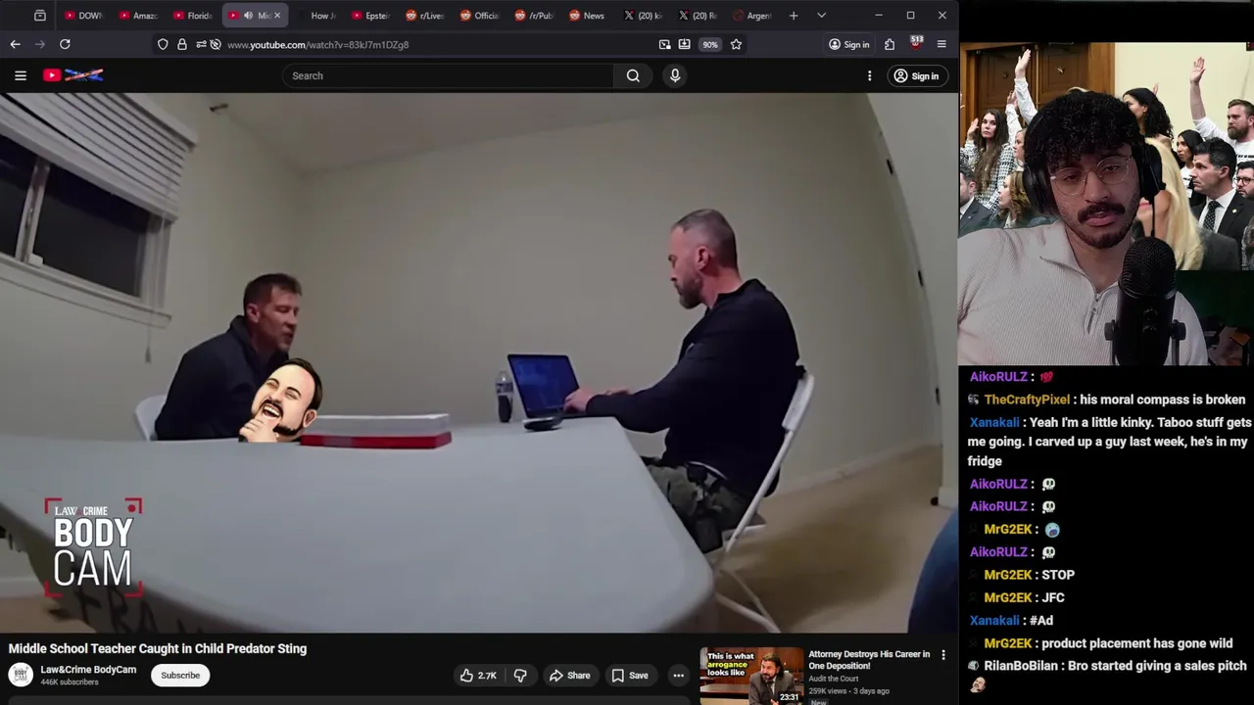This screenshot has width=1254, height=705.
Task: Go back in the browser
Action: pos(15,44)
